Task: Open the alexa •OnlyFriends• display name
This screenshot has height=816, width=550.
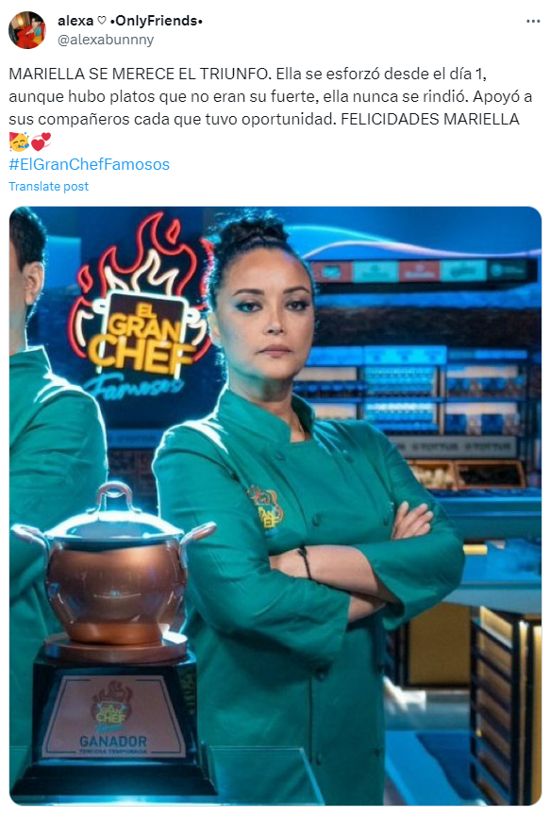Action: pos(130,21)
